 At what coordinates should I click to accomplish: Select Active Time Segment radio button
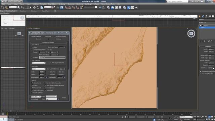[32, 50]
